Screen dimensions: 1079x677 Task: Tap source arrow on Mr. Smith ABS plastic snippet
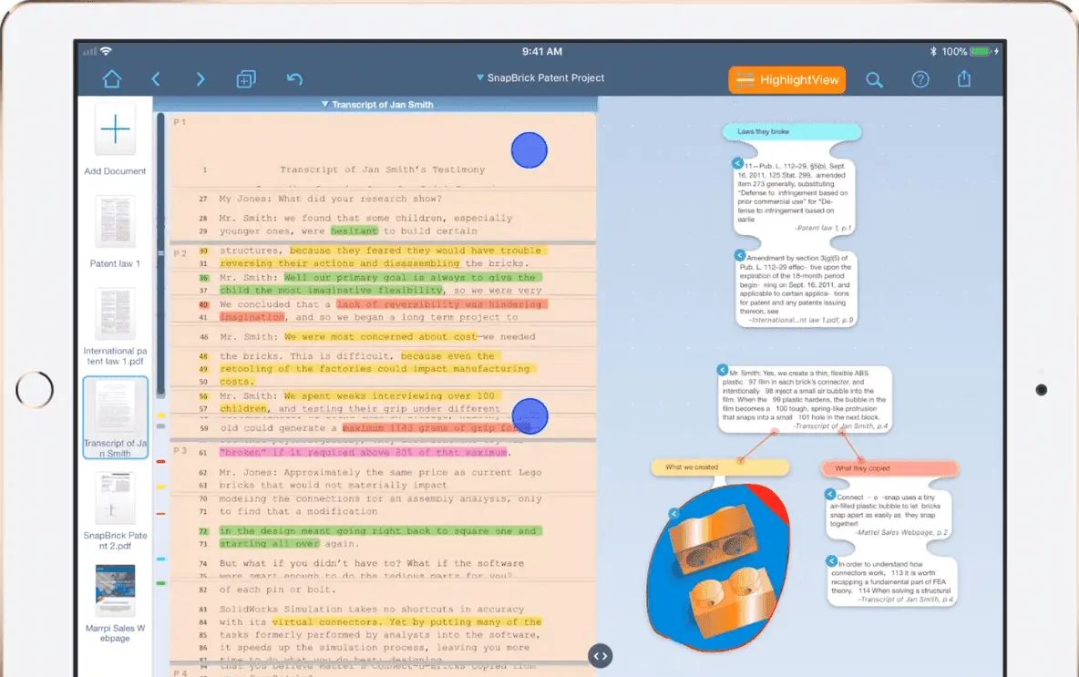pos(723,370)
